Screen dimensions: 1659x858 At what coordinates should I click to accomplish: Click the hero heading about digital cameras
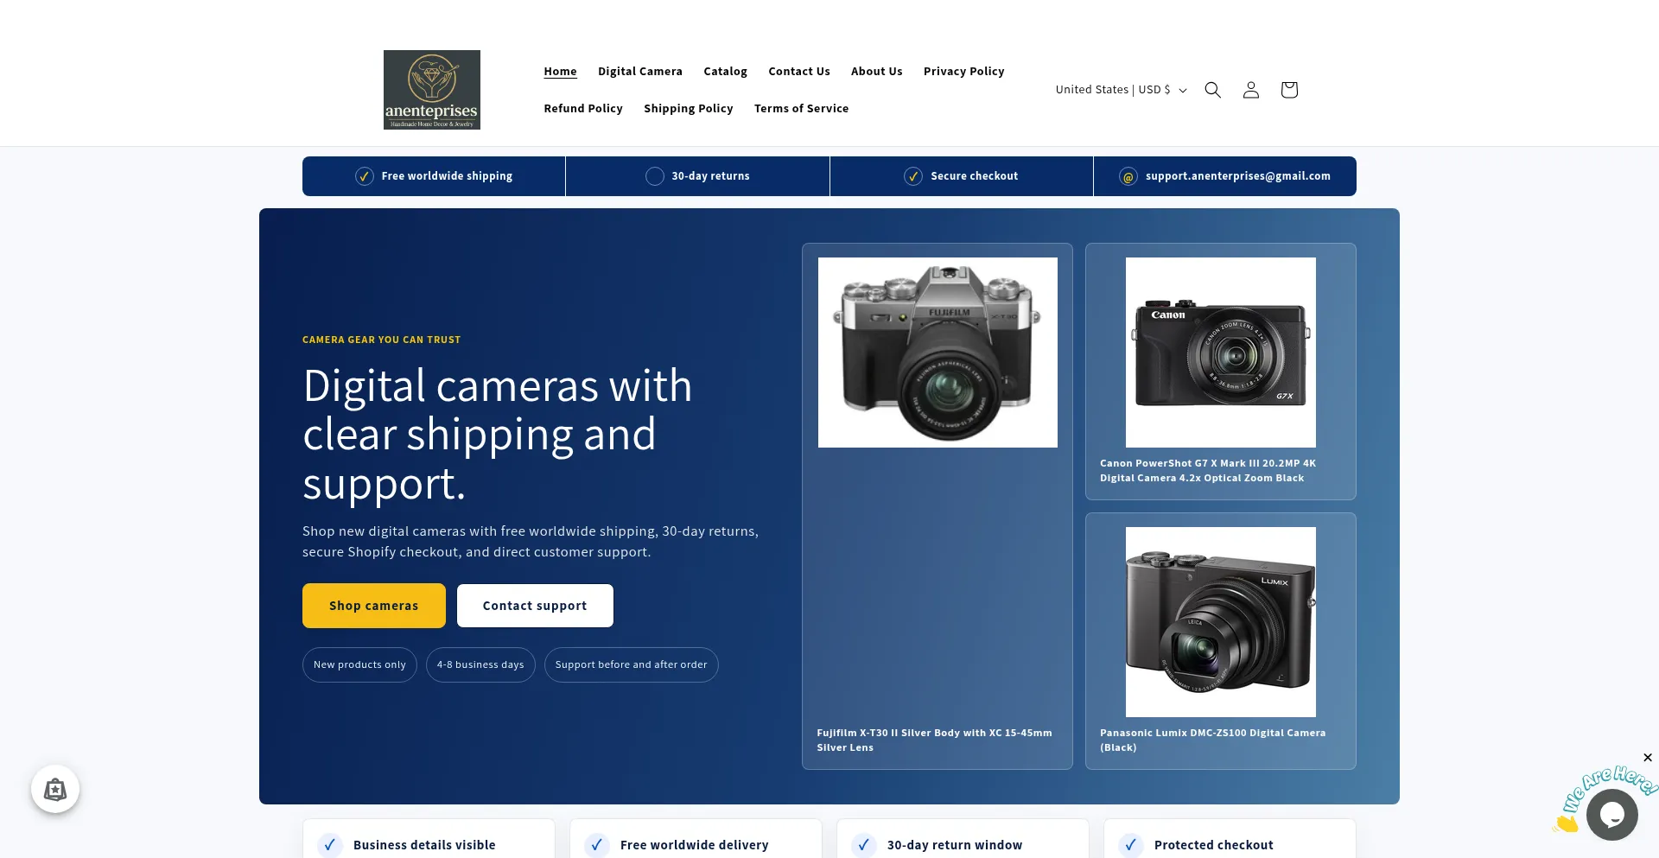click(x=498, y=435)
